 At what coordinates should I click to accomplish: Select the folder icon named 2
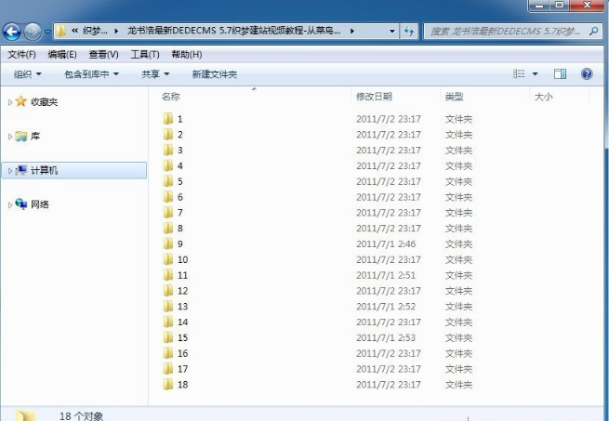tap(168, 135)
